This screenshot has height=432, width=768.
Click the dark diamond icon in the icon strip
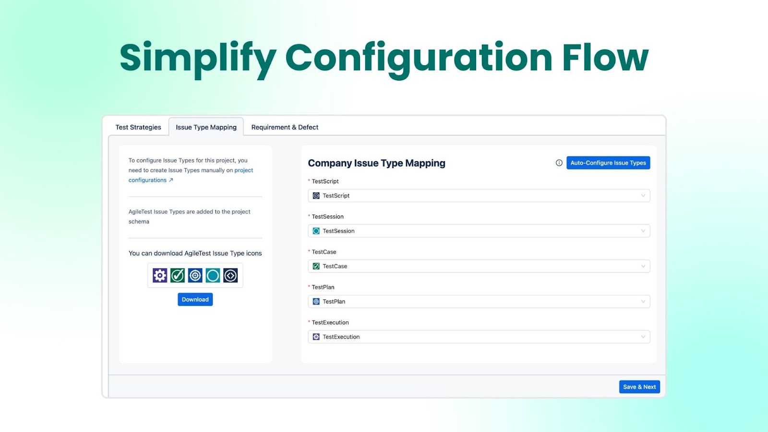click(x=230, y=276)
